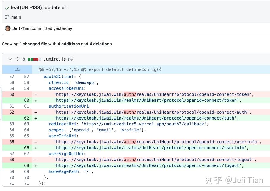Click the minus sign on deleted line 62
The width and height of the screenshot is (270, 191).
pos(36,112)
